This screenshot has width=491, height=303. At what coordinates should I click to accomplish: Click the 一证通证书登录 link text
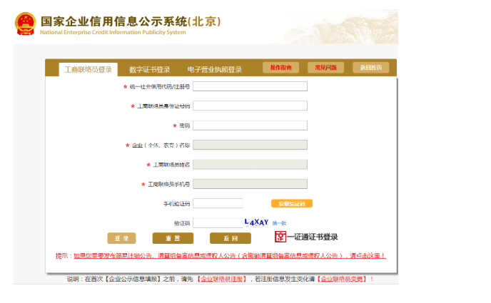313,237
